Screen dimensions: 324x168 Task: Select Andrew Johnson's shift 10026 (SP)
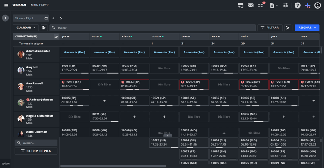pos(164,101)
